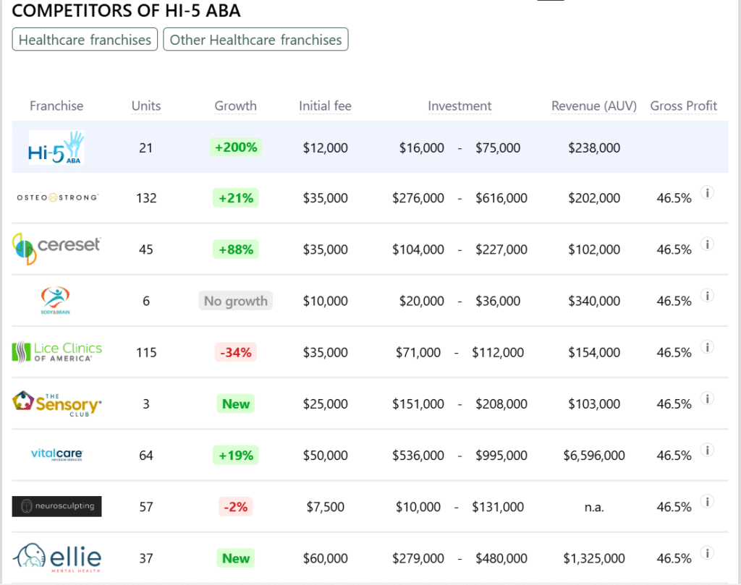Click the Initial fee column header
This screenshot has width=741, height=585.
(325, 106)
